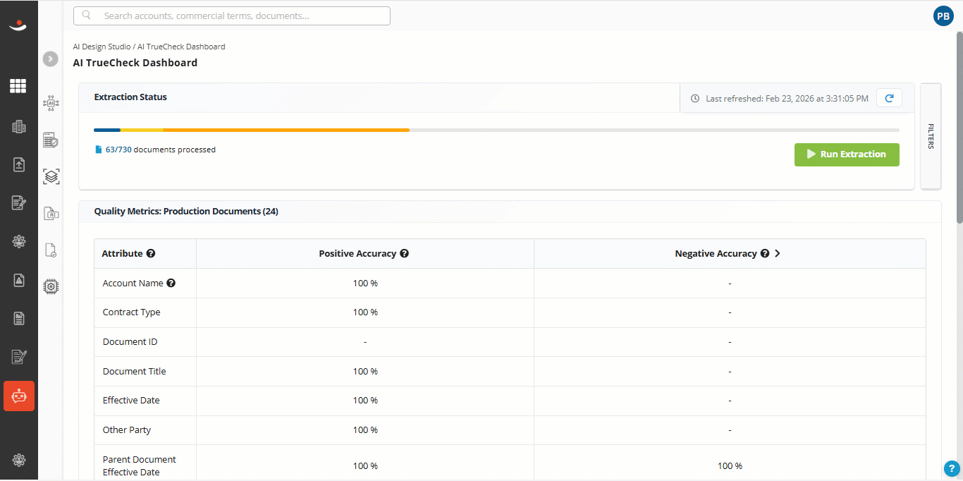
Task: Open the settings gear at sidebar bottom
Action: click(18, 460)
